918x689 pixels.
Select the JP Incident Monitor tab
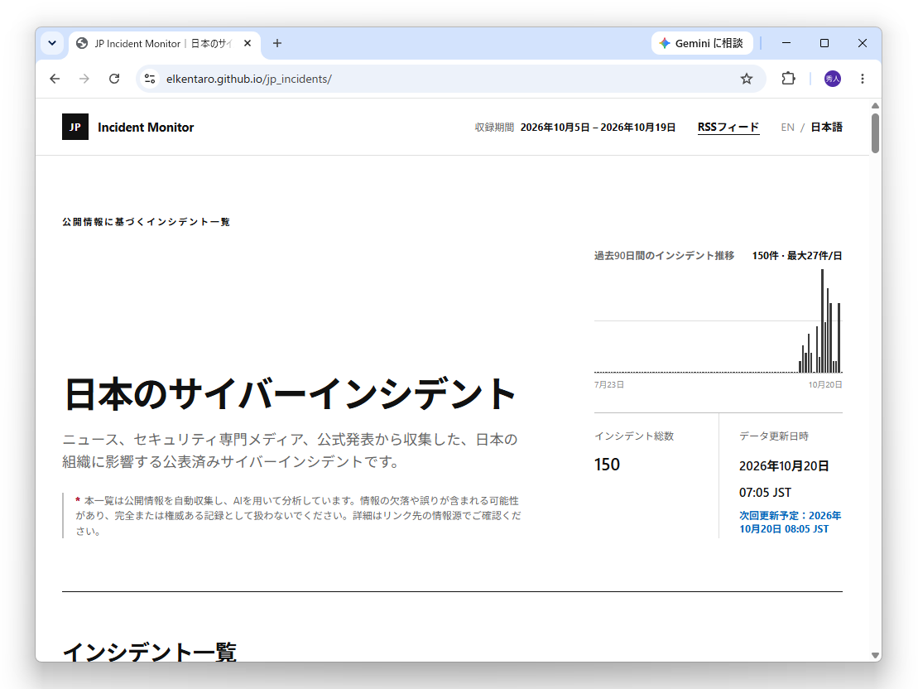coord(165,43)
